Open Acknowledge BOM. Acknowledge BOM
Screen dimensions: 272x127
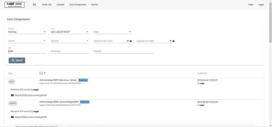tap(59, 102)
